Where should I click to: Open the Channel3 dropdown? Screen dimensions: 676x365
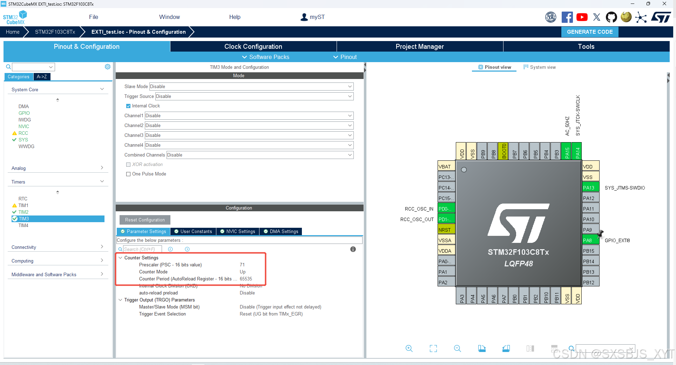[249, 135]
